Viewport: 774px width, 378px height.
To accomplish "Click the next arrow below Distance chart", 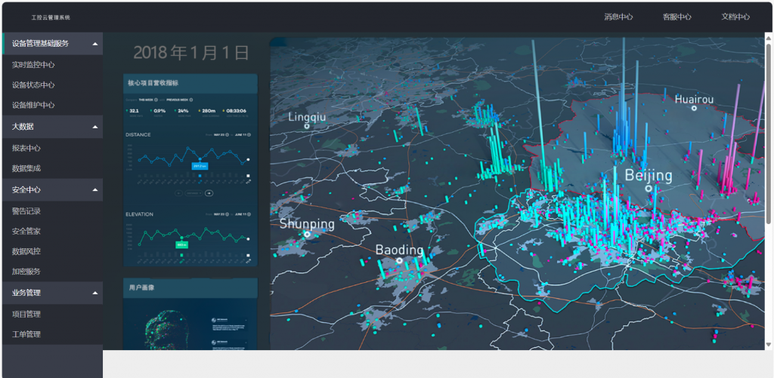I will (209, 193).
